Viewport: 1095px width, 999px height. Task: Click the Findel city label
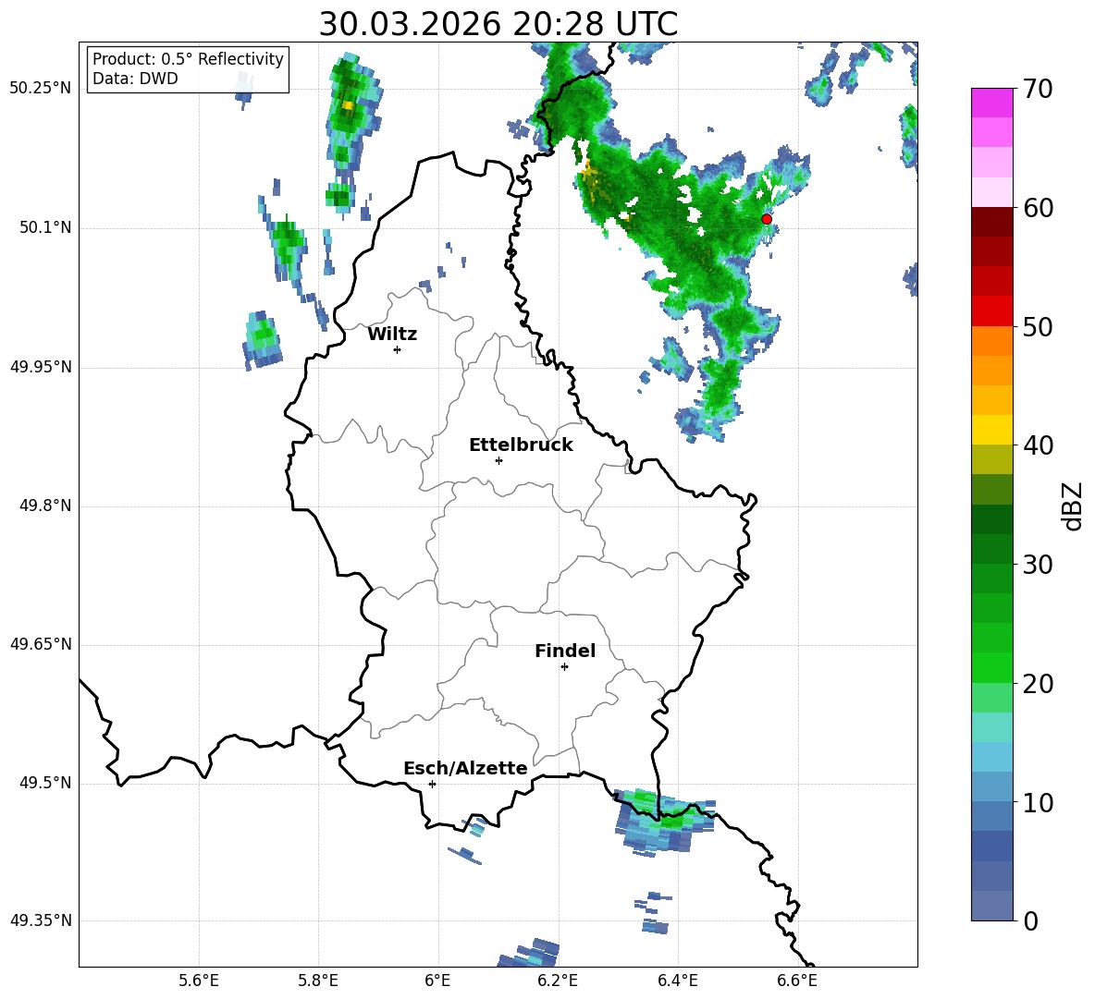pos(565,651)
